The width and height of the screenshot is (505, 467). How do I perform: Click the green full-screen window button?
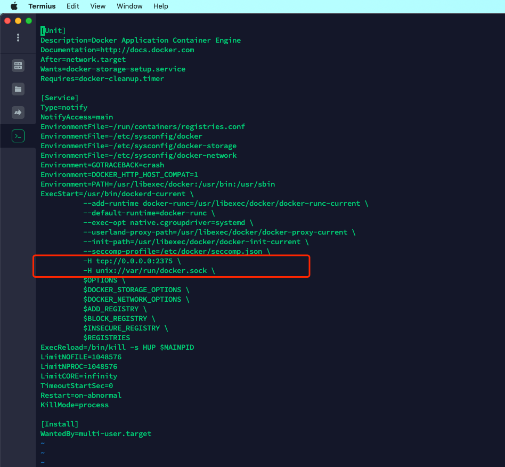[29, 21]
